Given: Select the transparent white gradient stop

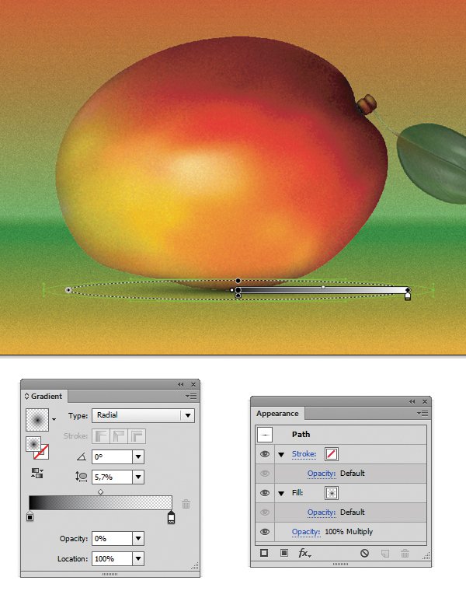Looking at the screenshot, I should [171, 517].
